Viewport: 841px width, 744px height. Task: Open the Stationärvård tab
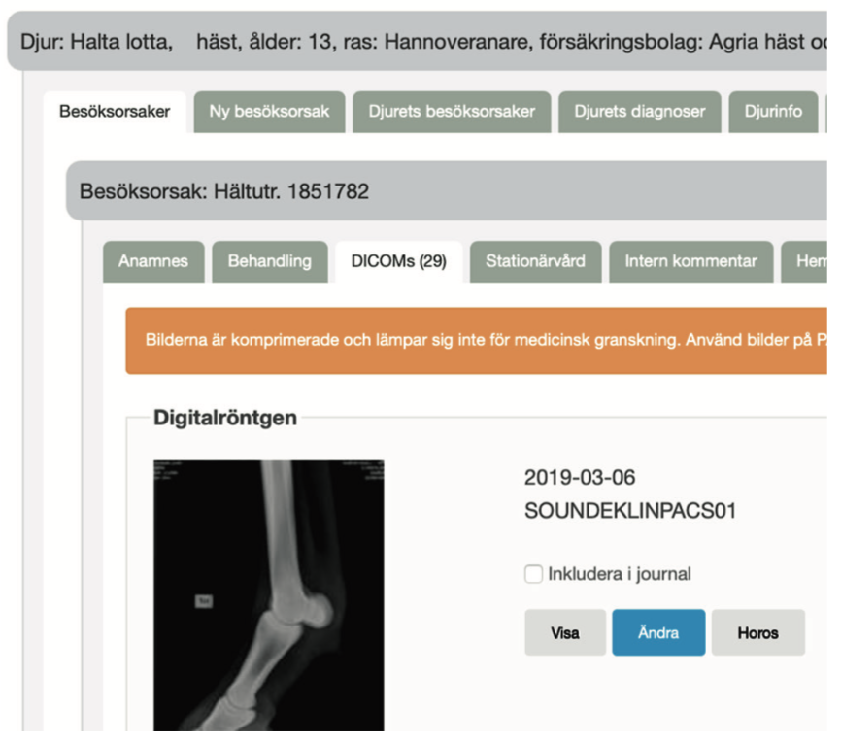point(535,261)
